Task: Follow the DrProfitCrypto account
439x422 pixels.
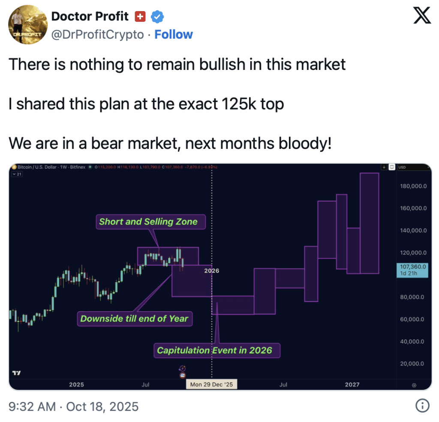Action: 174,34
